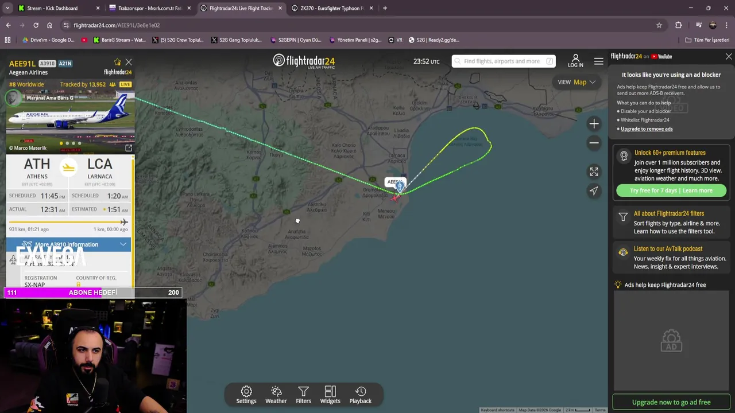The image size is (735, 413).
Task: Zoom out the map with minus button
Action: [594, 143]
